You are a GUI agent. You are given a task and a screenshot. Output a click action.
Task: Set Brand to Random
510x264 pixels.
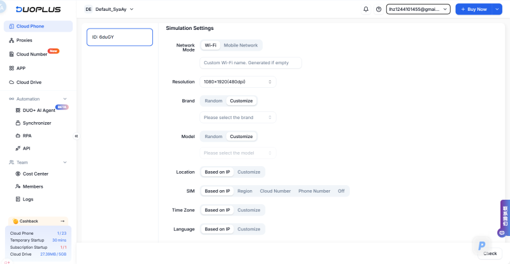(x=214, y=101)
